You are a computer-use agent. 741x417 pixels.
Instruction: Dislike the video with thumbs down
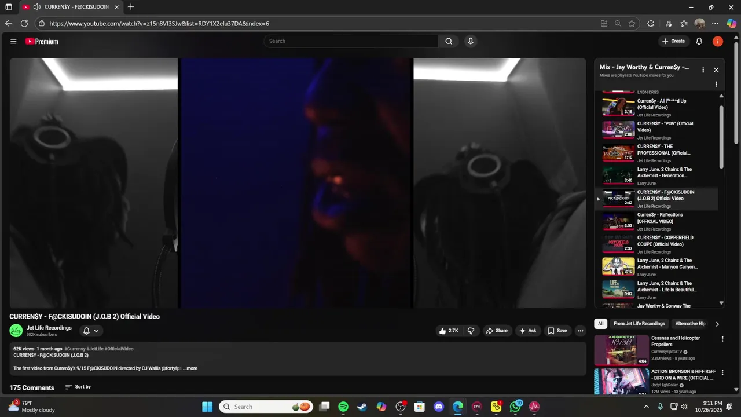coord(471,331)
